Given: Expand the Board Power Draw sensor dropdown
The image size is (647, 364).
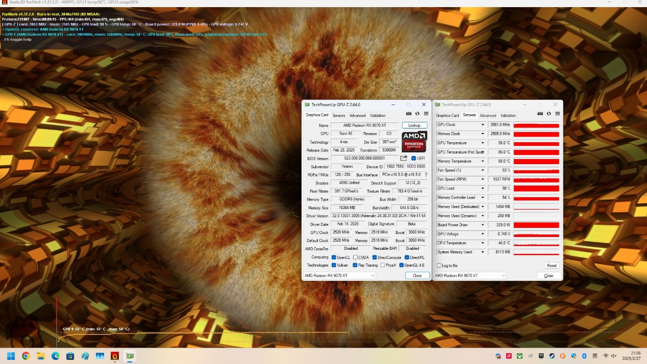Looking at the screenshot, I should [483, 225].
